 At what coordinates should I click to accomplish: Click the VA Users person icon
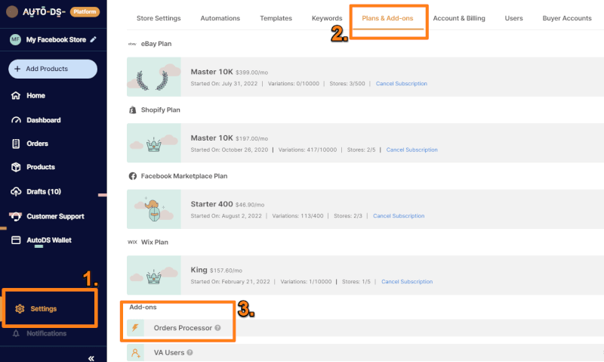(135, 353)
